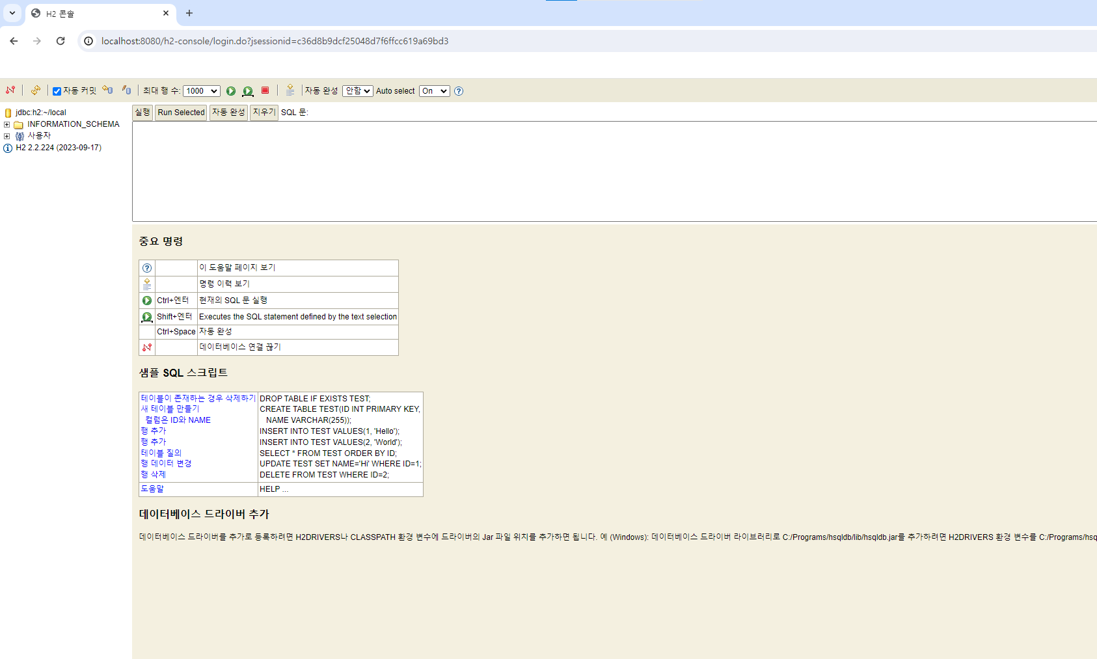Click the 자동 완성 button above SQL area
Image resolution: width=1097 pixels, height=659 pixels.
tap(228, 113)
